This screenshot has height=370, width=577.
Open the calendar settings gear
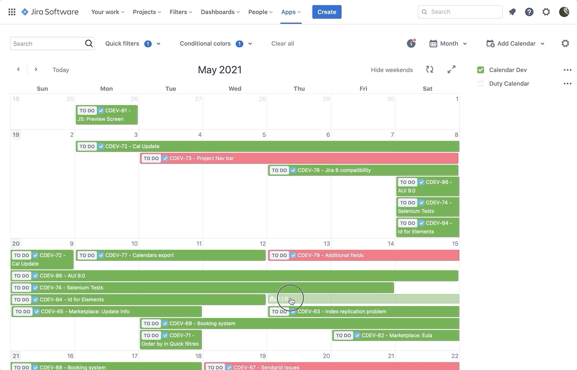[565, 43]
